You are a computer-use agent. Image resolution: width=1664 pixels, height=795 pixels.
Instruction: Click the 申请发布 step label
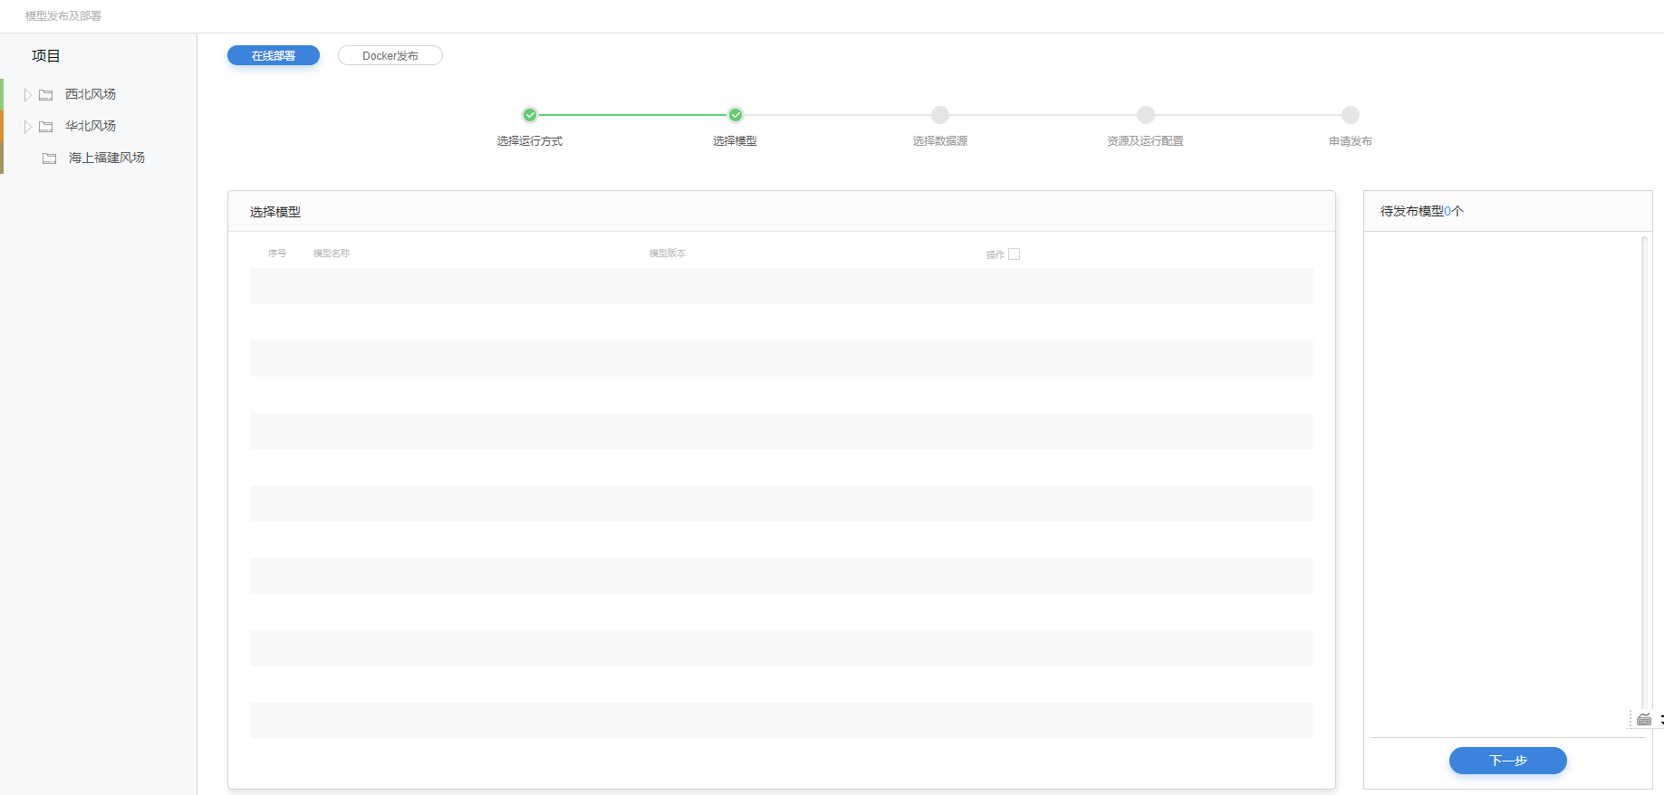[x=1351, y=141]
